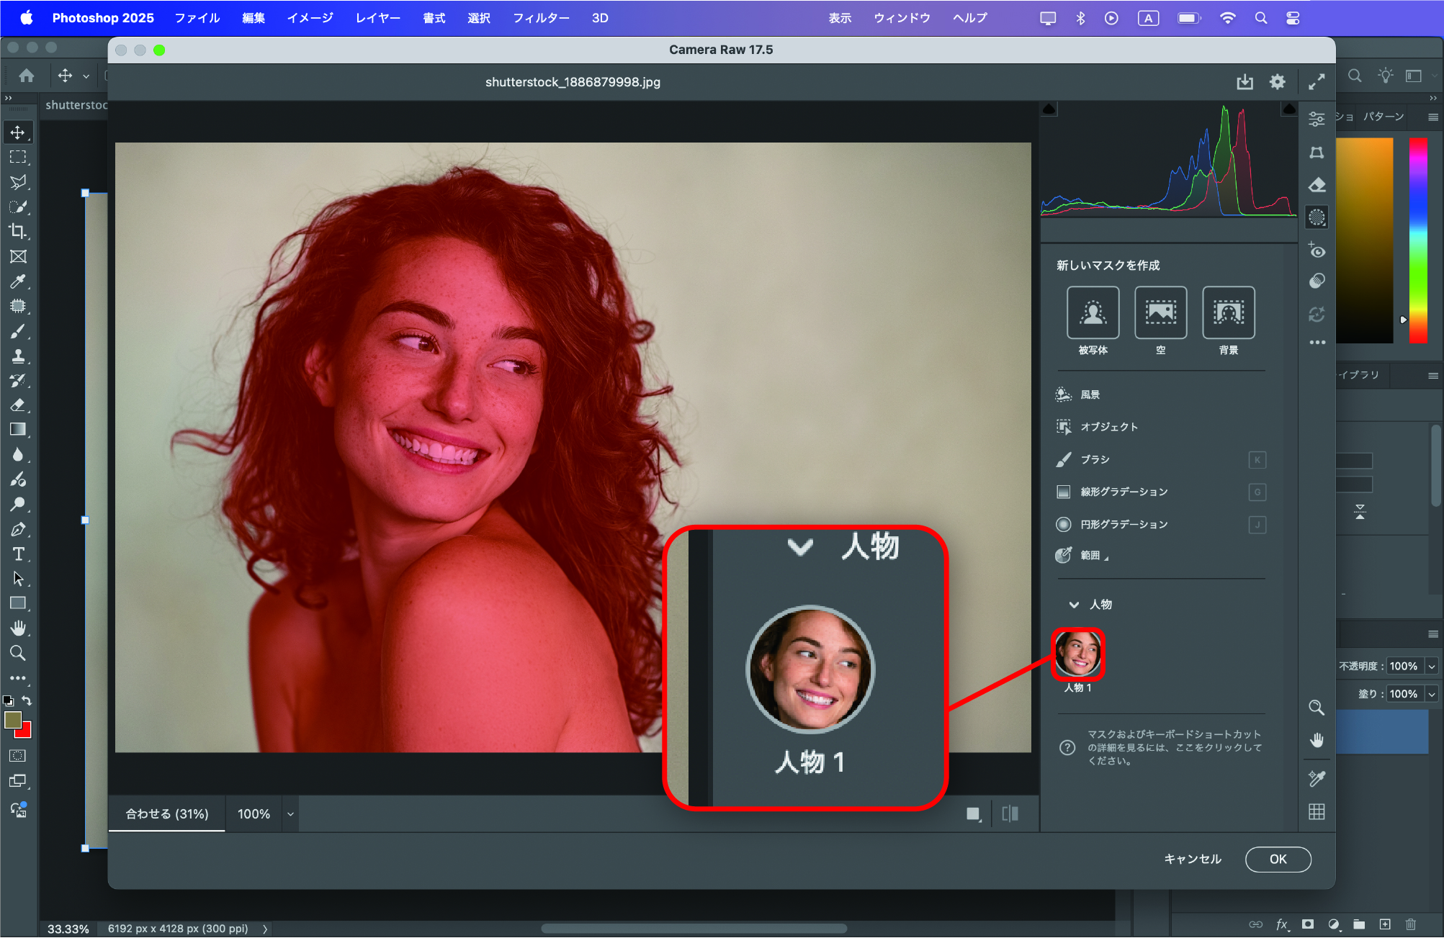Open zoom percentage dropdown arrow

[290, 814]
